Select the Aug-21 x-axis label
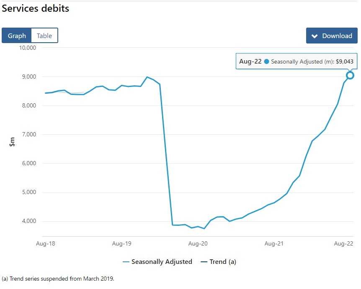The width and height of the screenshot is (361, 289). [274, 243]
